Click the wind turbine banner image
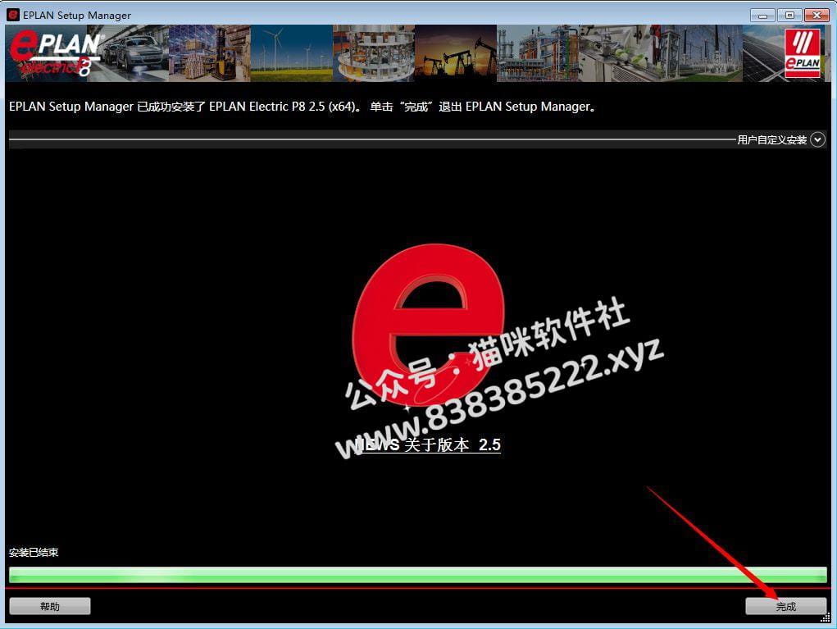This screenshot has width=837, height=629. (292, 53)
